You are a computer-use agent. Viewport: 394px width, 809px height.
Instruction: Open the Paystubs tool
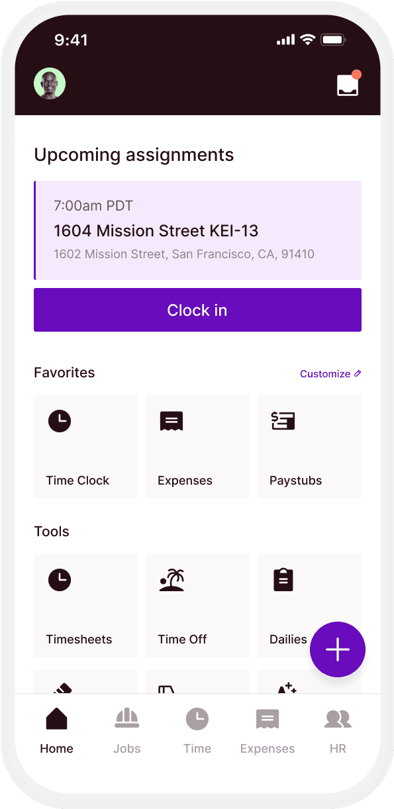309,447
